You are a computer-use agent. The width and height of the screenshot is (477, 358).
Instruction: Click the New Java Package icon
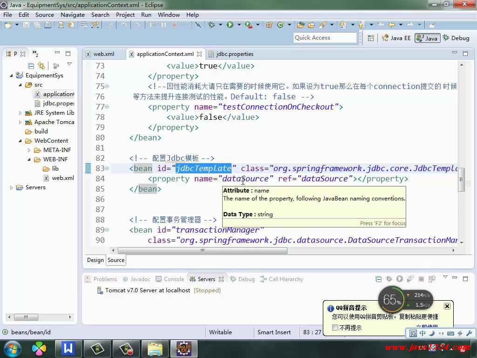click(x=269, y=25)
